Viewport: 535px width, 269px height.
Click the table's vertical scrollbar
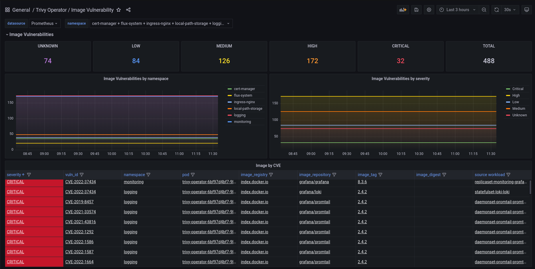(x=530, y=187)
